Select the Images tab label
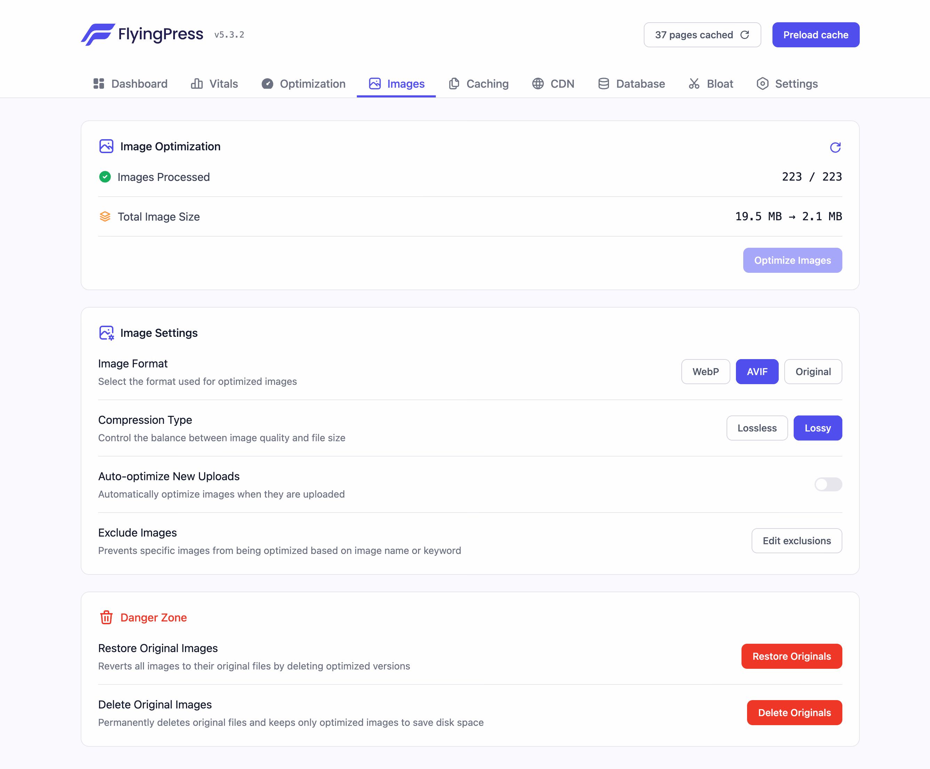 [x=406, y=84]
